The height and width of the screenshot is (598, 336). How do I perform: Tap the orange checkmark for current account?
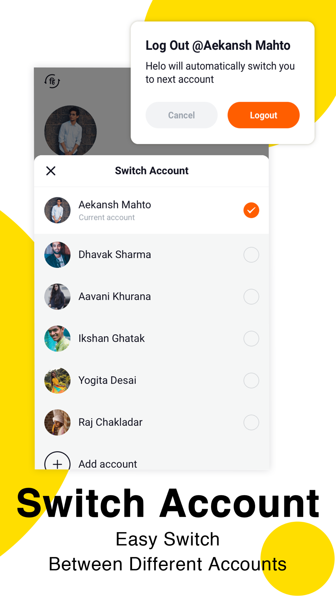tap(251, 210)
